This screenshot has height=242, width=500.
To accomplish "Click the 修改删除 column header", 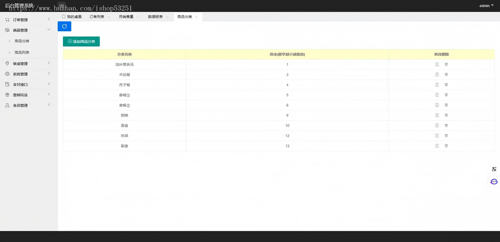I will click(x=442, y=54).
